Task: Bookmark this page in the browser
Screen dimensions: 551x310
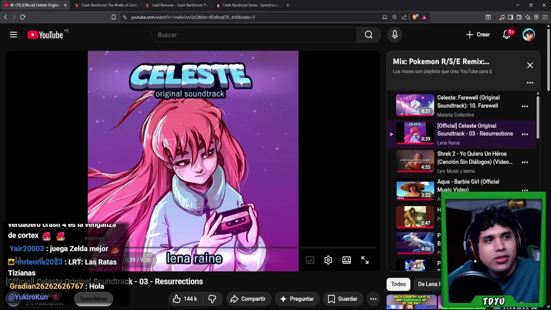Action: 114,17
